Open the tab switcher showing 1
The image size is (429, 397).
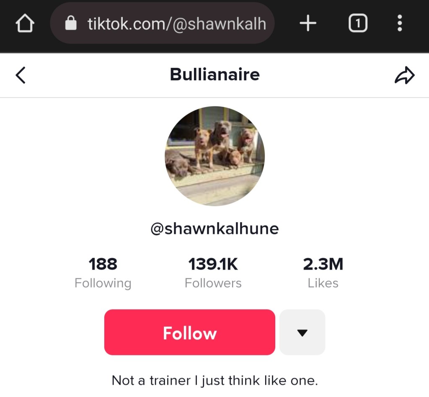coord(358,23)
